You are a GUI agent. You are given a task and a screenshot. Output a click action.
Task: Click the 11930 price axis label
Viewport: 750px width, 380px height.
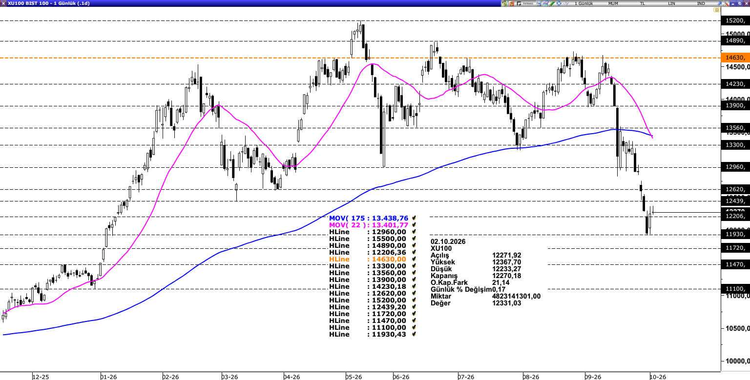point(735,235)
